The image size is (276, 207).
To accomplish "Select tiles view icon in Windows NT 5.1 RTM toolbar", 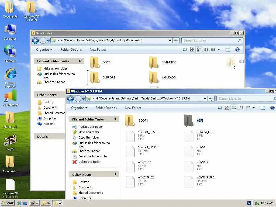I will (234, 108).
